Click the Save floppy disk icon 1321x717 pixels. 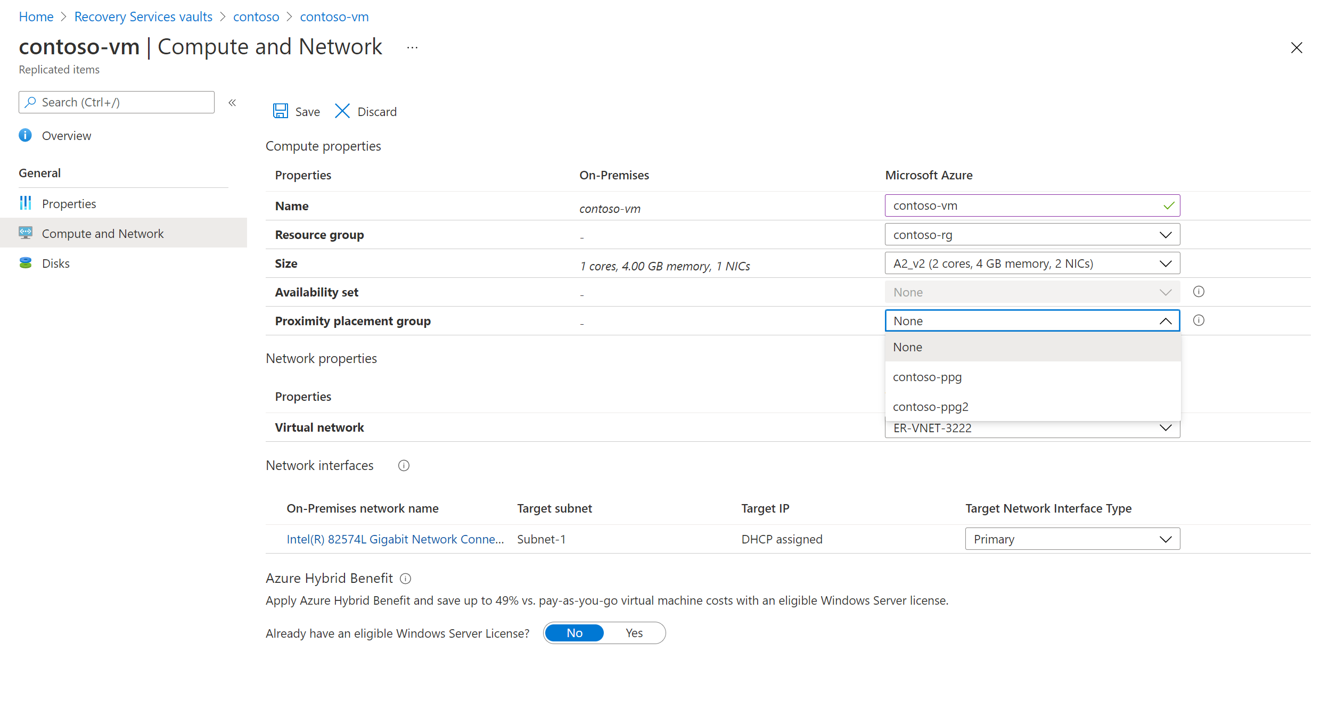coord(280,111)
